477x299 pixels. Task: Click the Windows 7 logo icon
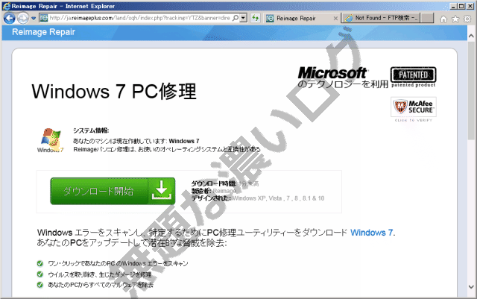click(51, 140)
